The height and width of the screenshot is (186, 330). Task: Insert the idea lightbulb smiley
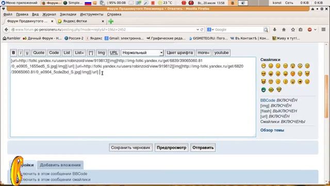click(x=292, y=82)
